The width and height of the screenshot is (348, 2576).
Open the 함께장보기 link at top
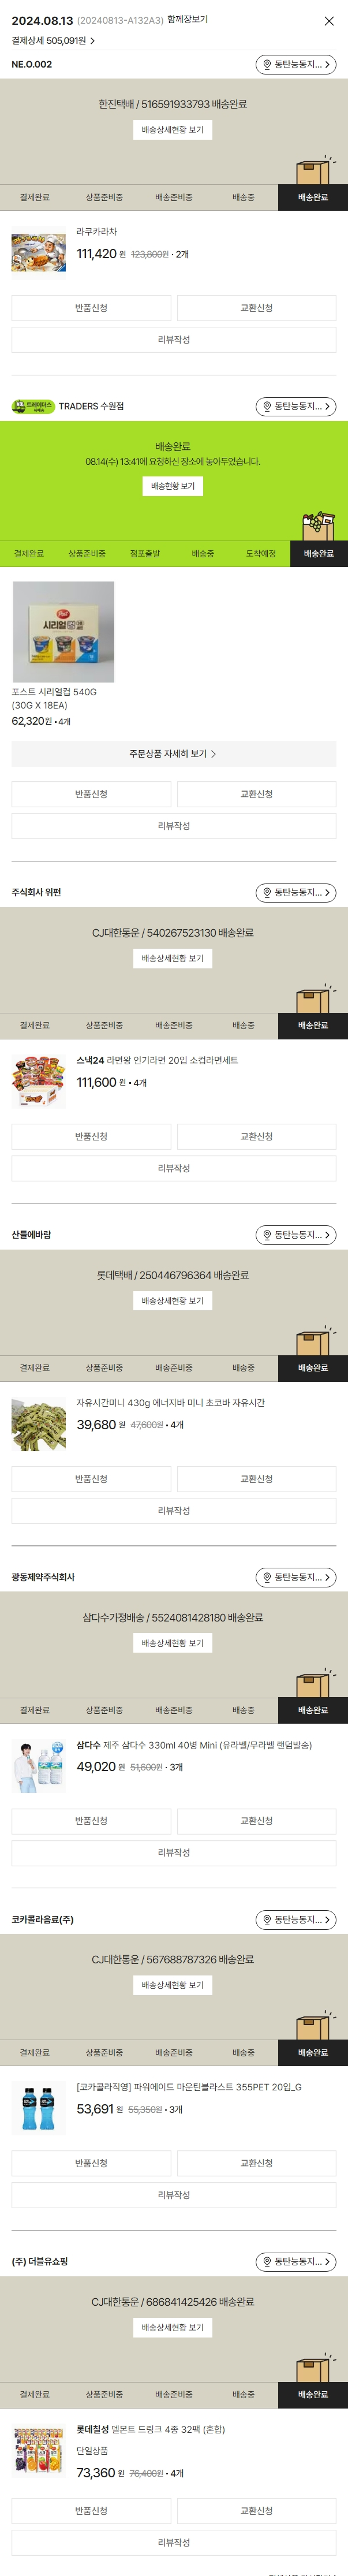click(x=187, y=20)
